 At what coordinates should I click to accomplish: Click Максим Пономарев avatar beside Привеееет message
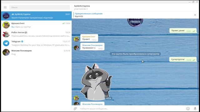[x=76, y=48]
